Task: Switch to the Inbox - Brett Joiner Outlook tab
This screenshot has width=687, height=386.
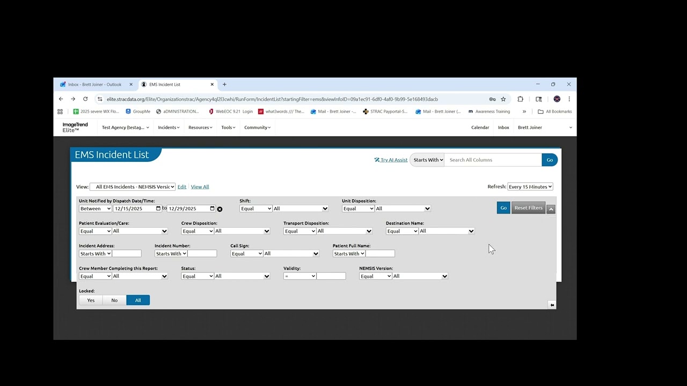Action: coord(95,84)
